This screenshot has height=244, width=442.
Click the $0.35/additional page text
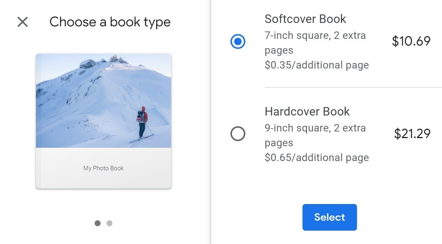pyautogui.click(x=317, y=65)
